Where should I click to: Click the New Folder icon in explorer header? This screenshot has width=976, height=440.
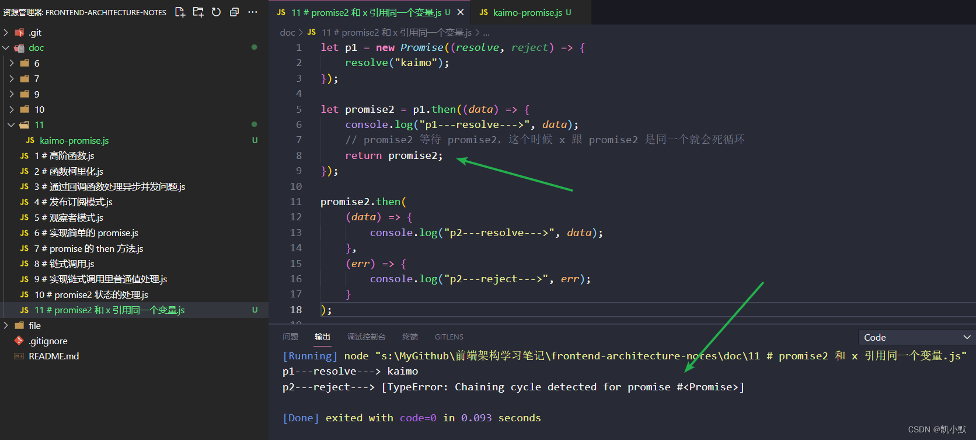click(198, 12)
